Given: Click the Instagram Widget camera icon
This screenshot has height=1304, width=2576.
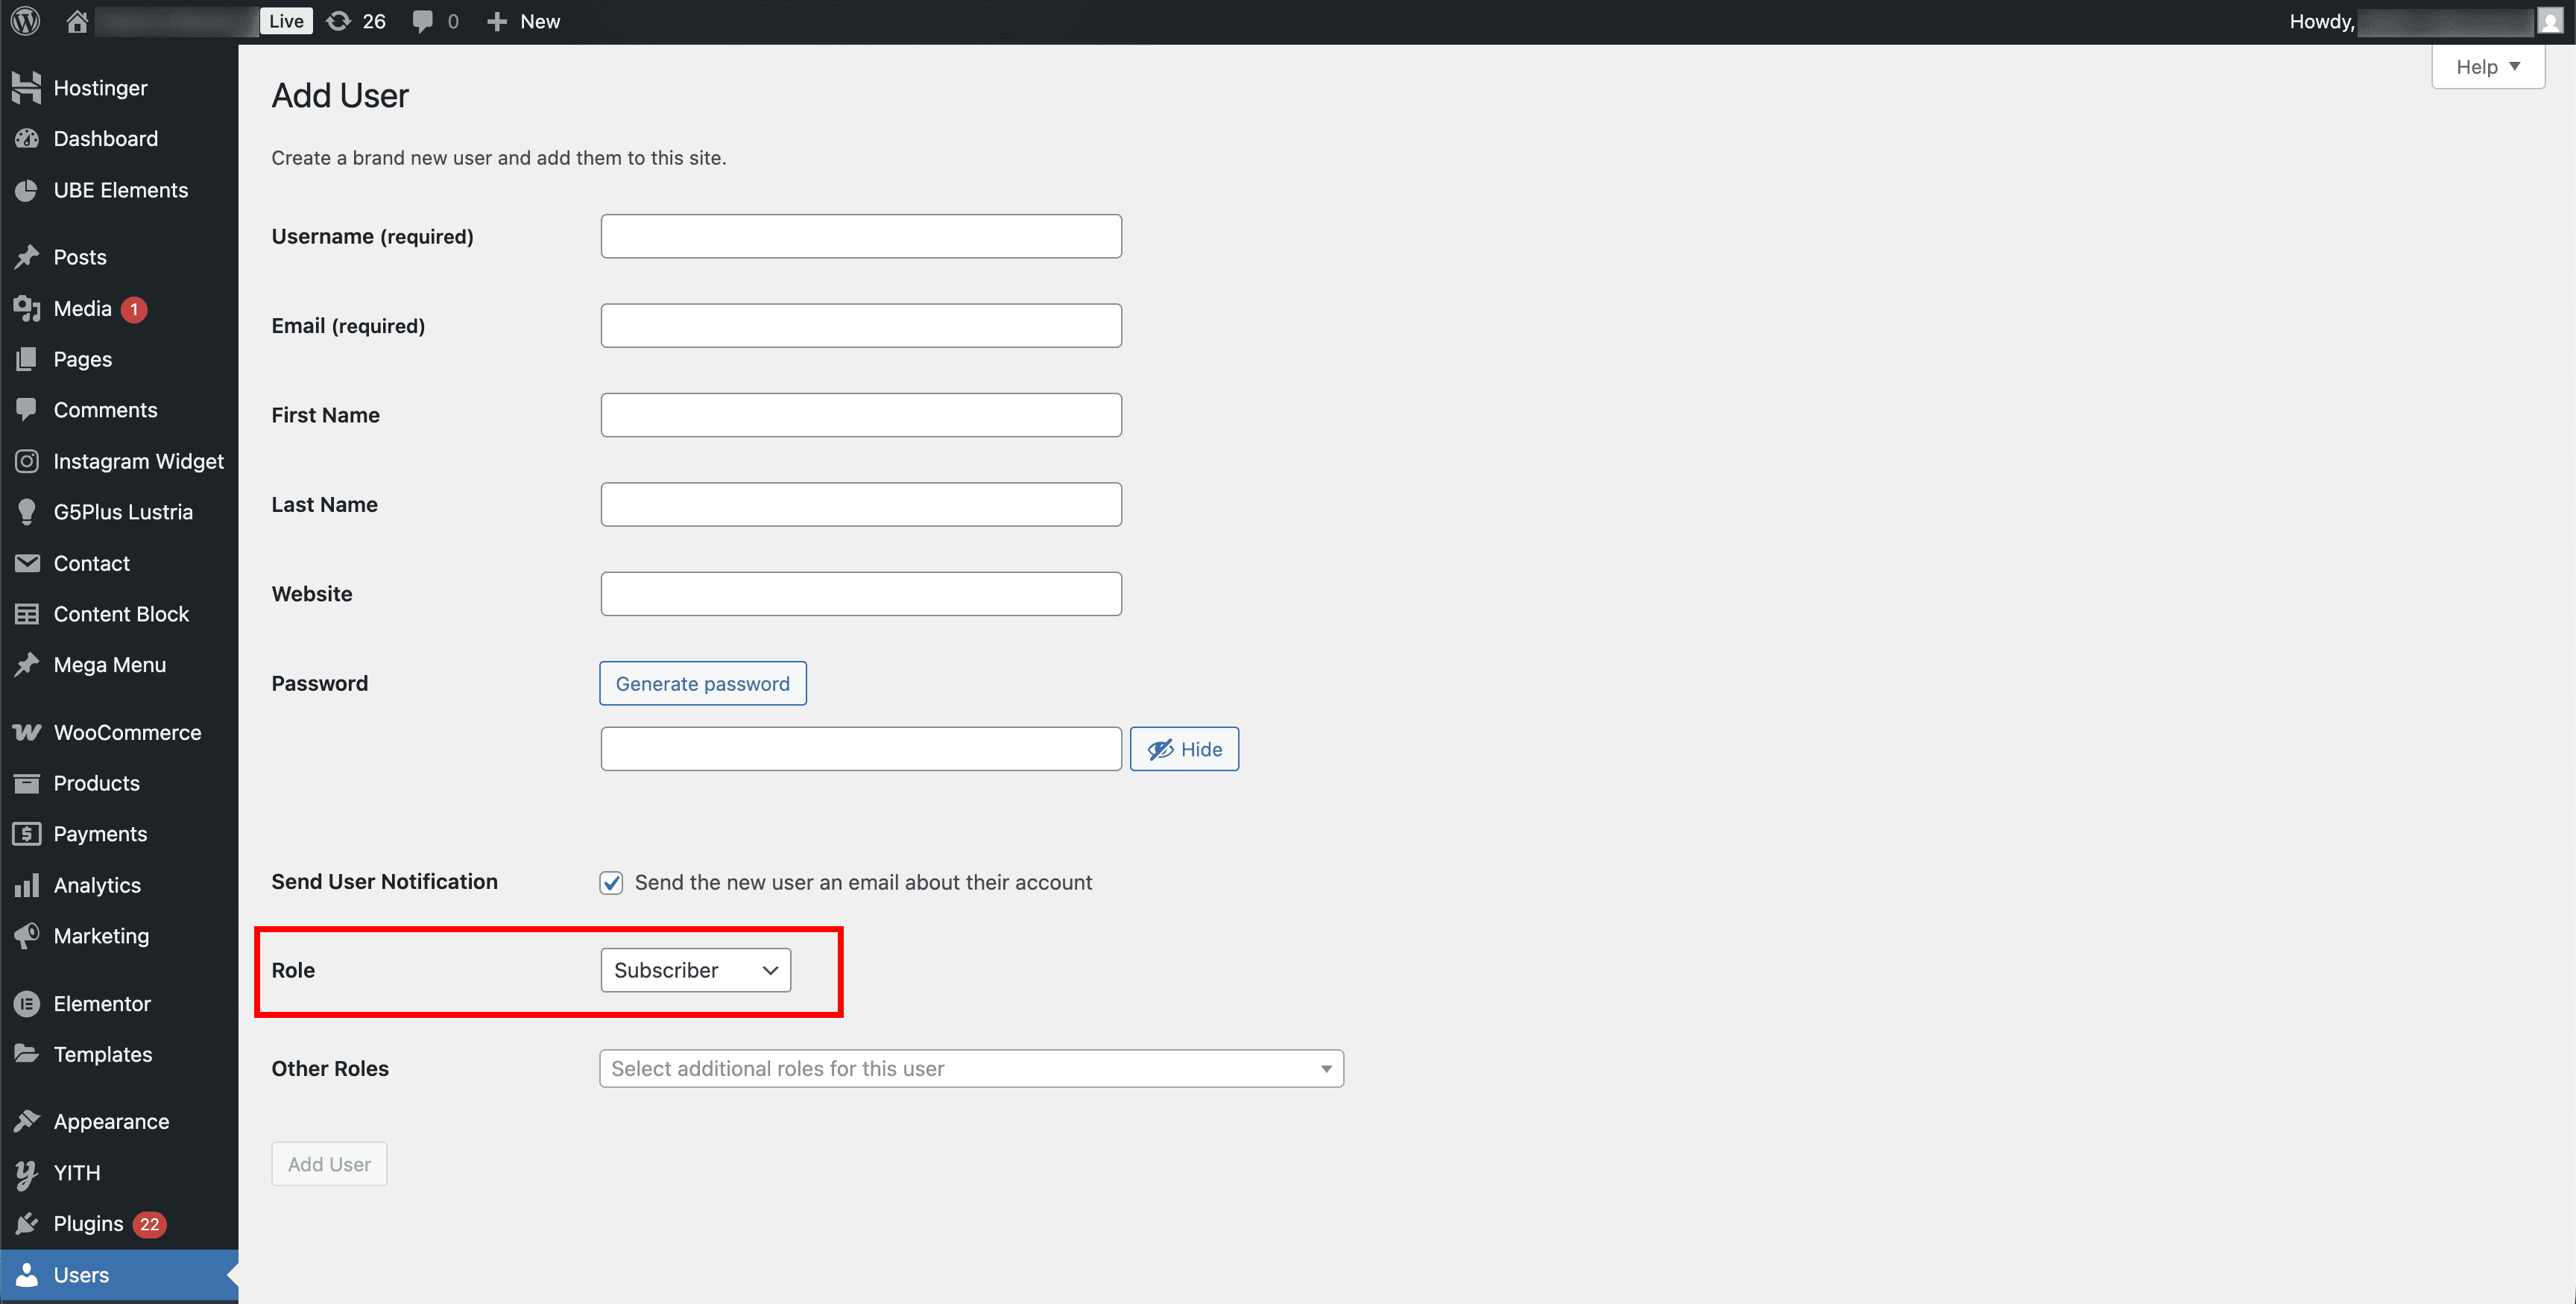Looking at the screenshot, I should (x=27, y=461).
